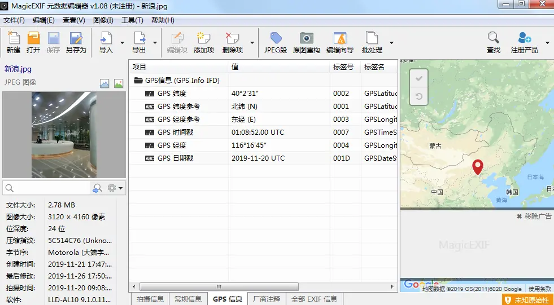Switch to the 拍摄信息 tab
This screenshot has height=305, width=554.
(x=150, y=299)
